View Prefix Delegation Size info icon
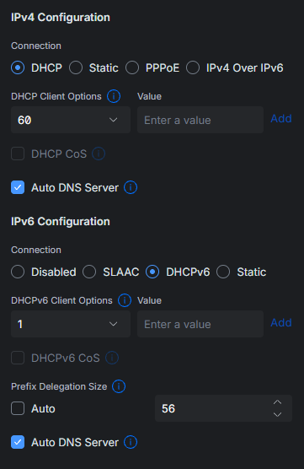Viewport: 304px width, 469px height. pos(119,386)
